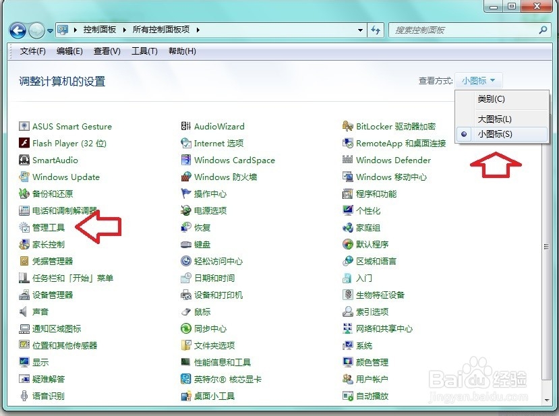
Task: Click in the 搜索控制面板 search box
Action: tap(463, 30)
